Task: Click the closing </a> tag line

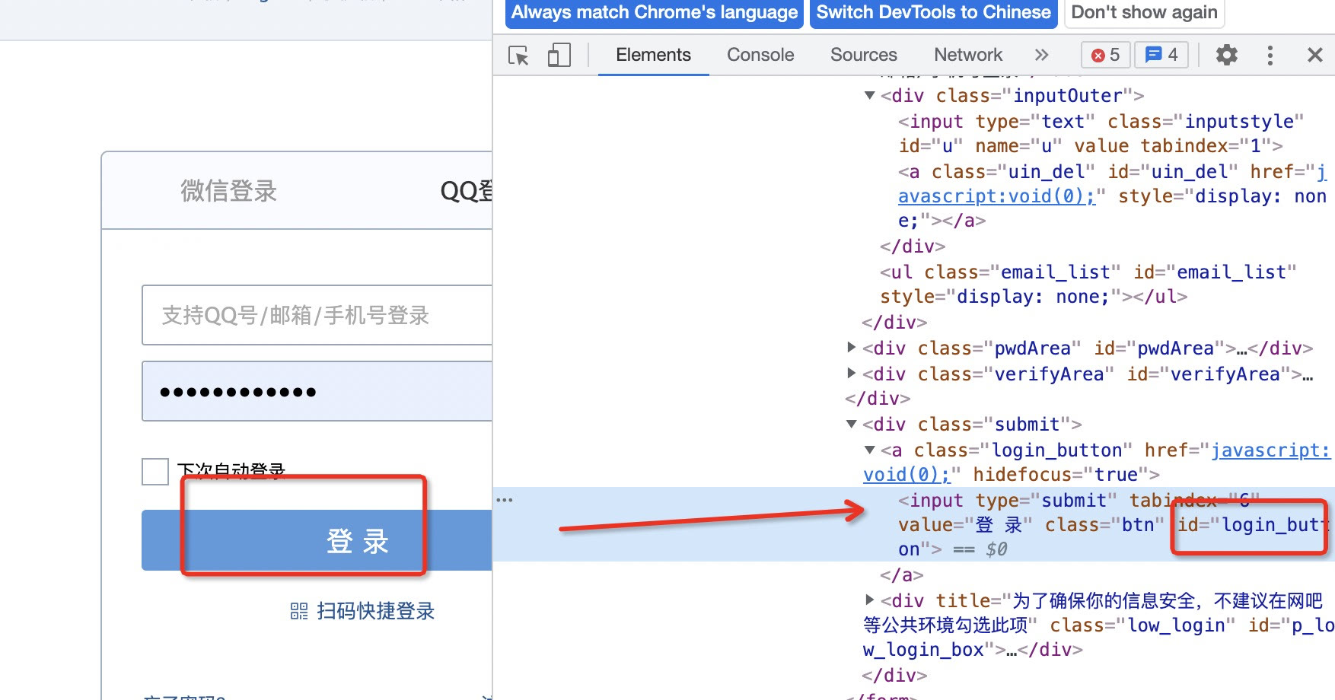Action: (902, 575)
